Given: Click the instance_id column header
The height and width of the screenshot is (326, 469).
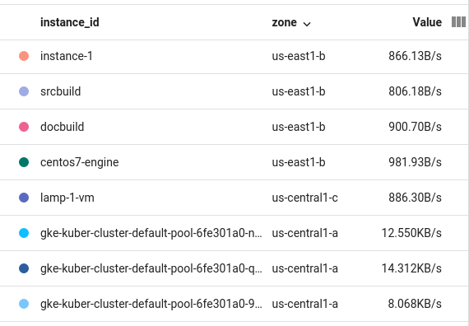Looking at the screenshot, I should tap(70, 22).
